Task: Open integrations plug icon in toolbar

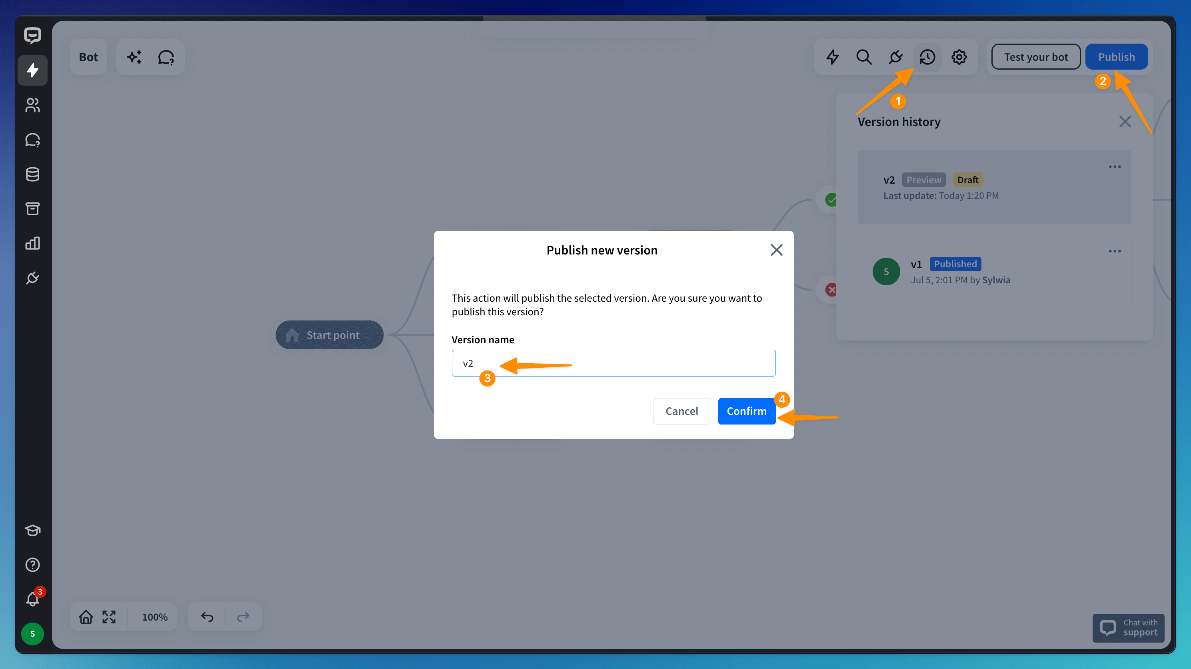Action: point(895,57)
